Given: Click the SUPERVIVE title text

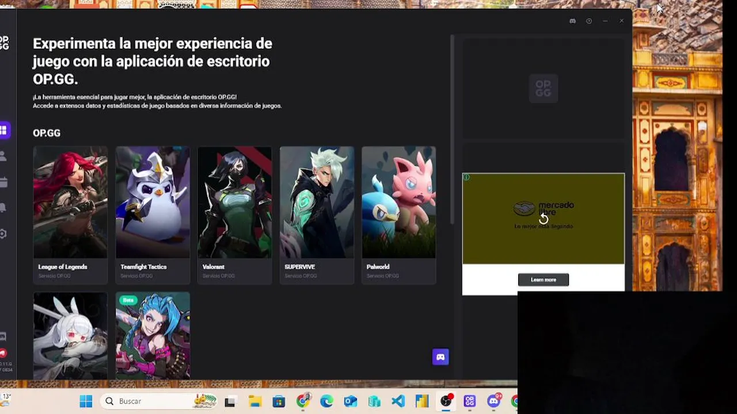Looking at the screenshot, I should (299, 267).
